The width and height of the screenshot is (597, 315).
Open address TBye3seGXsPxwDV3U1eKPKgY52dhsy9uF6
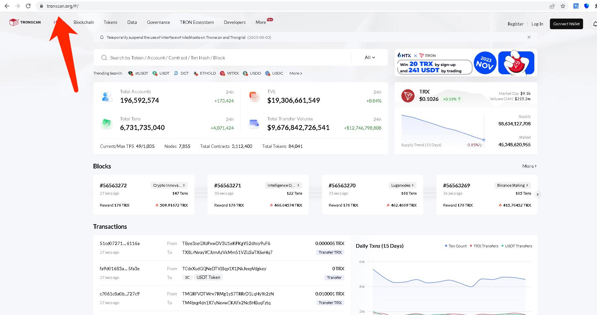(226, 243)
